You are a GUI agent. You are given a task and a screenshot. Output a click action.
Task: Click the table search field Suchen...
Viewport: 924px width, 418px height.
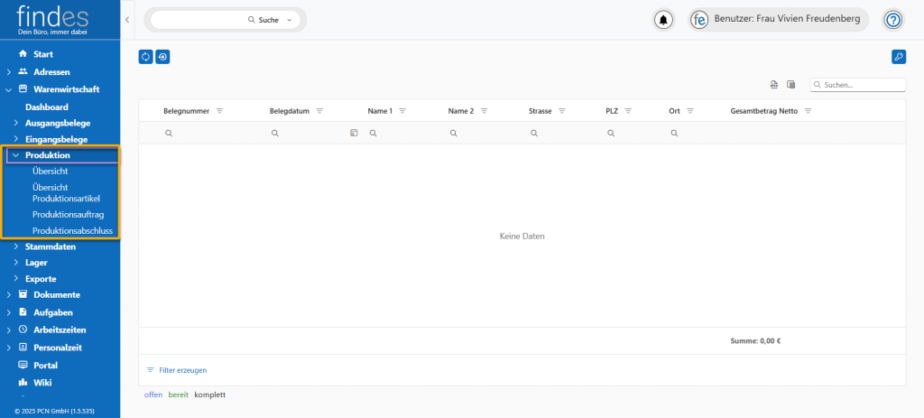pyautogui.click(x=862, y=85)
